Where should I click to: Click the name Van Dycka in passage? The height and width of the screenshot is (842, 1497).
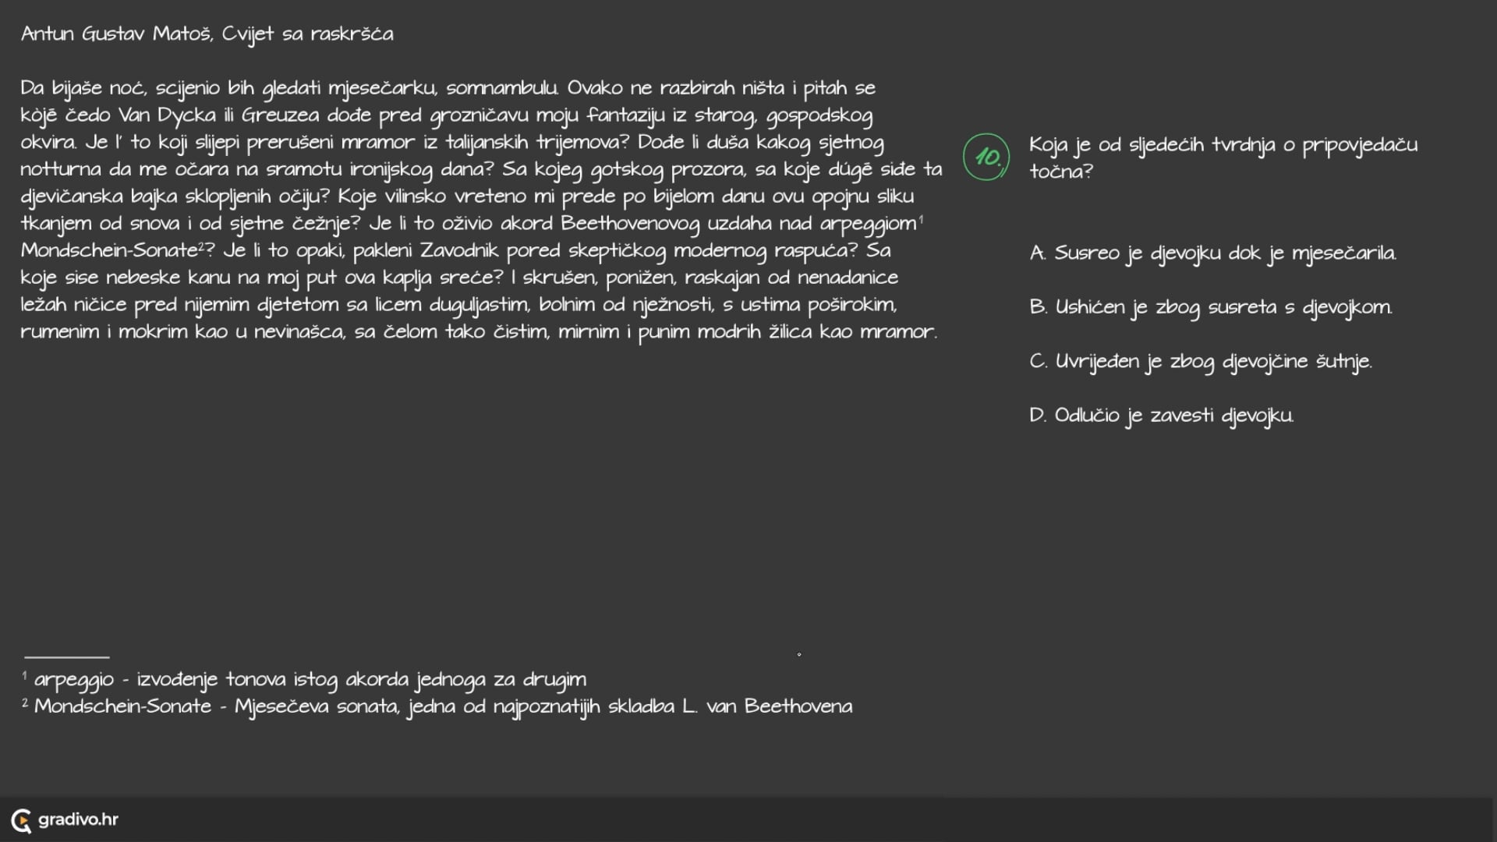coord(167,115)
